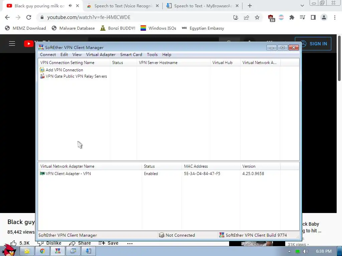Viewport: 342px width, 256px height.
Task: Click the Chrome back arrow
Action: pyautogui.click(x=7, y=17)
